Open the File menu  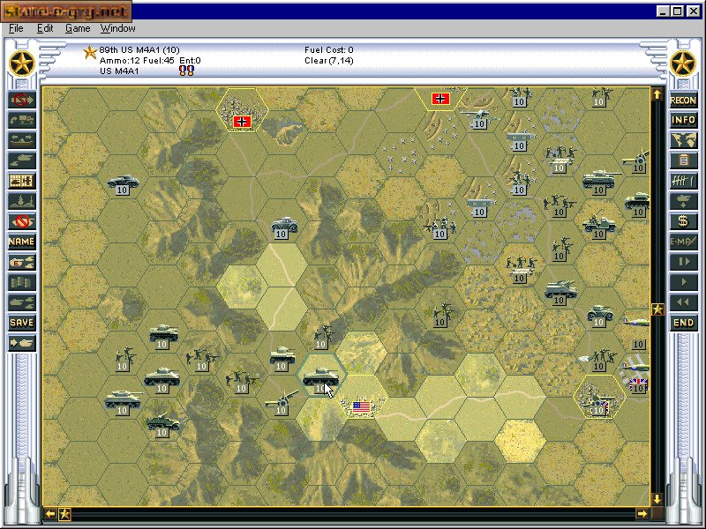click(x=16, y=28)
